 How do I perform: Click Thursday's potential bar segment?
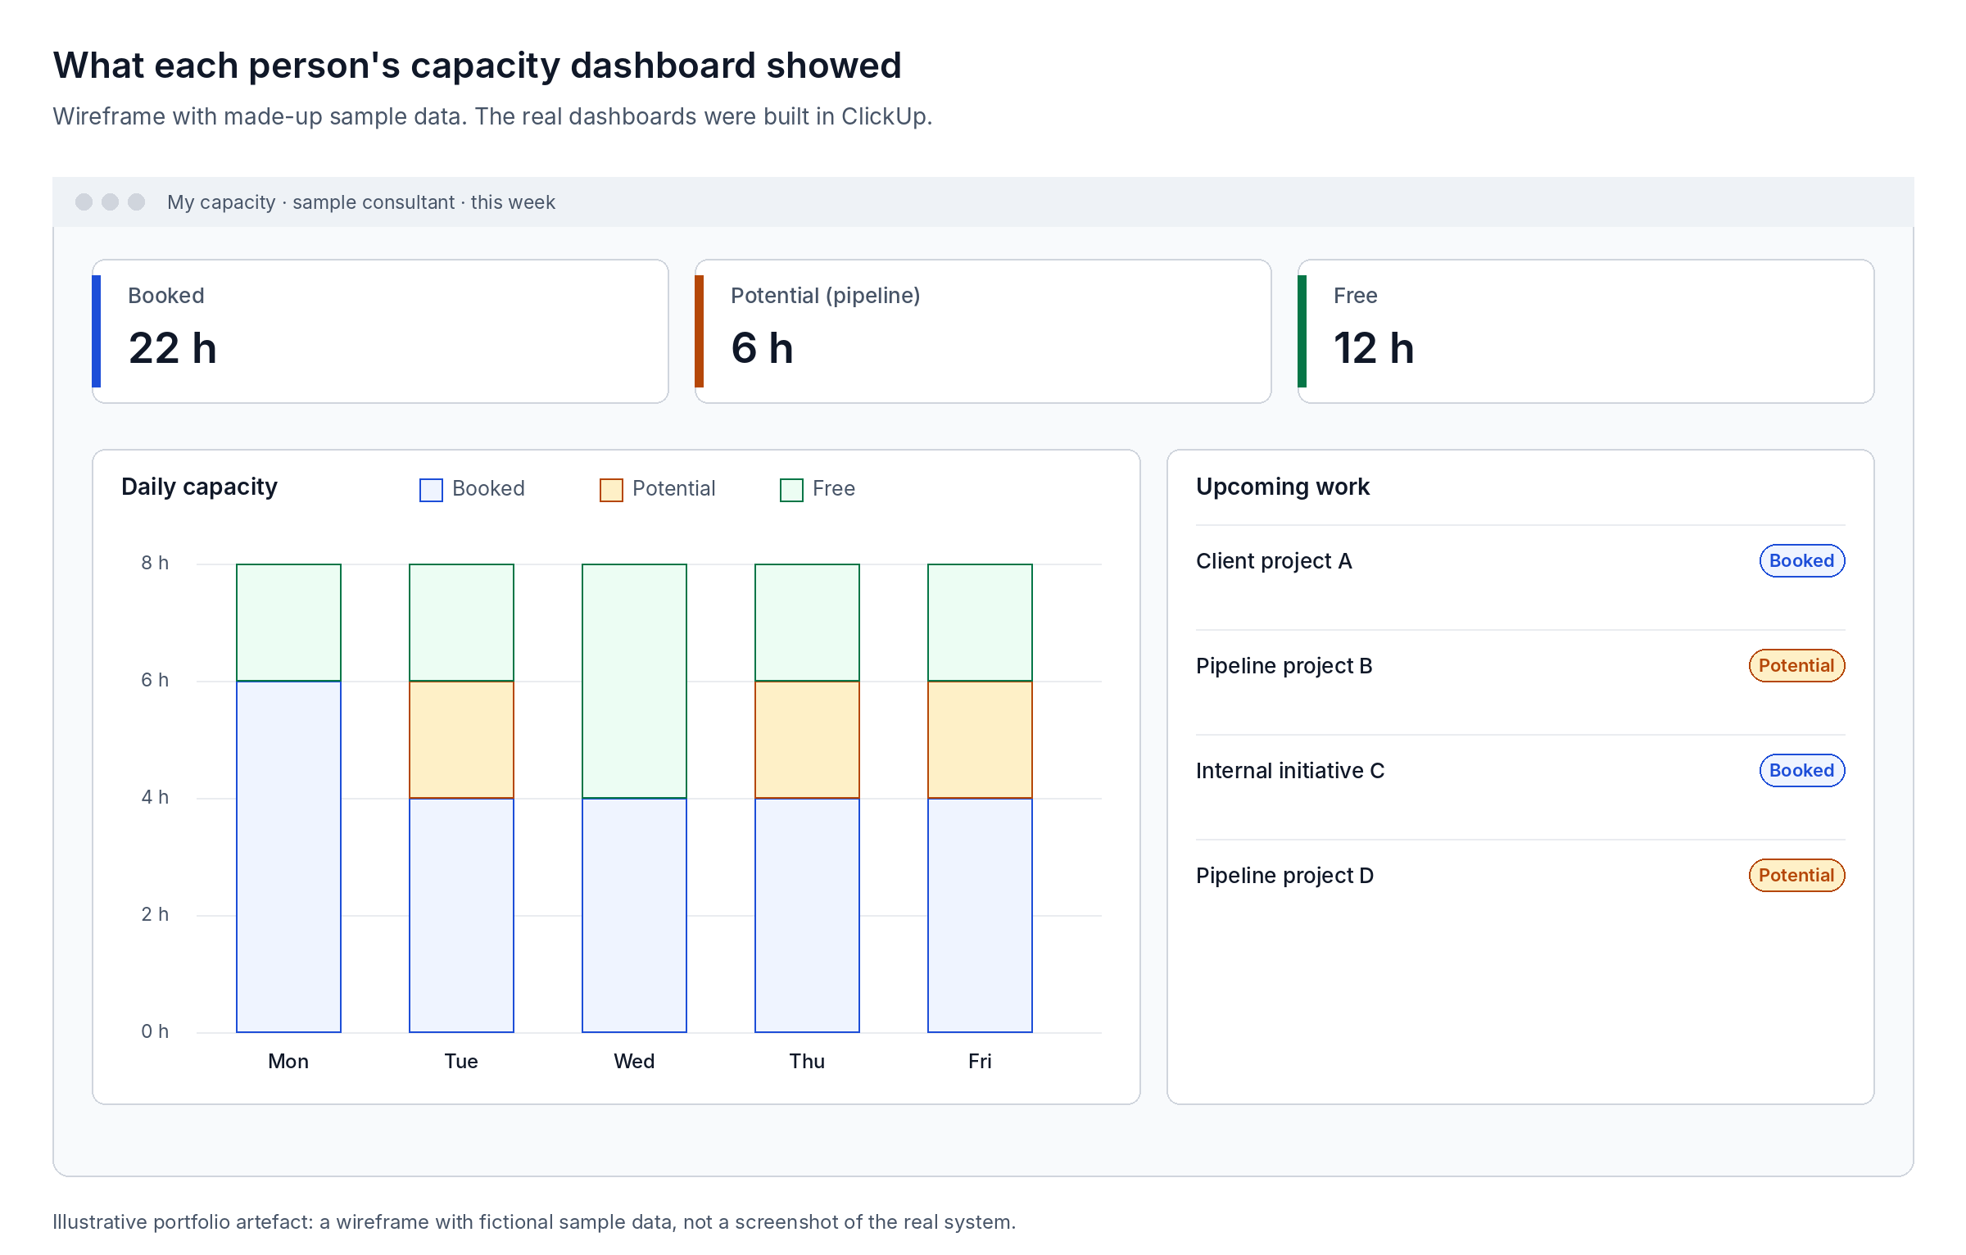click(807, 739)
